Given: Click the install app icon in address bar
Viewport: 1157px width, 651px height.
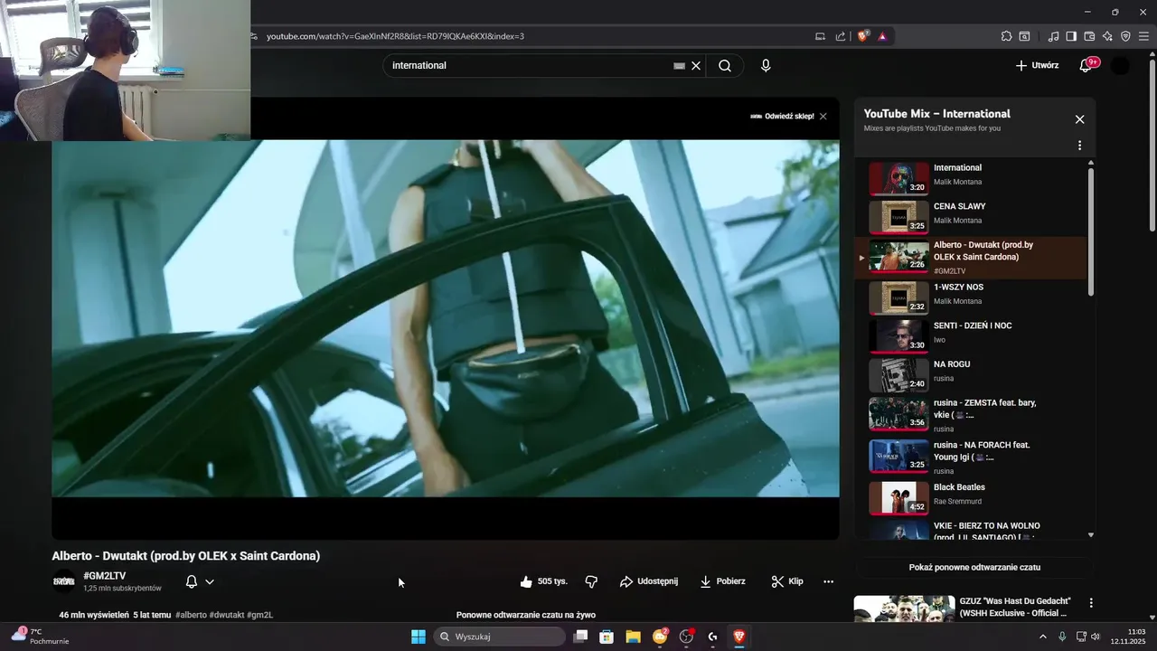Looking at the screenshot, I should [821, 36].
